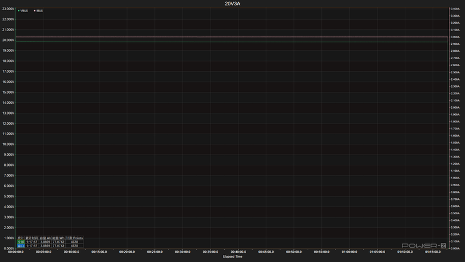This screenshot has height=262, width=465.
Task: Click the 3.400A current axis label
Action: point(455,9)
